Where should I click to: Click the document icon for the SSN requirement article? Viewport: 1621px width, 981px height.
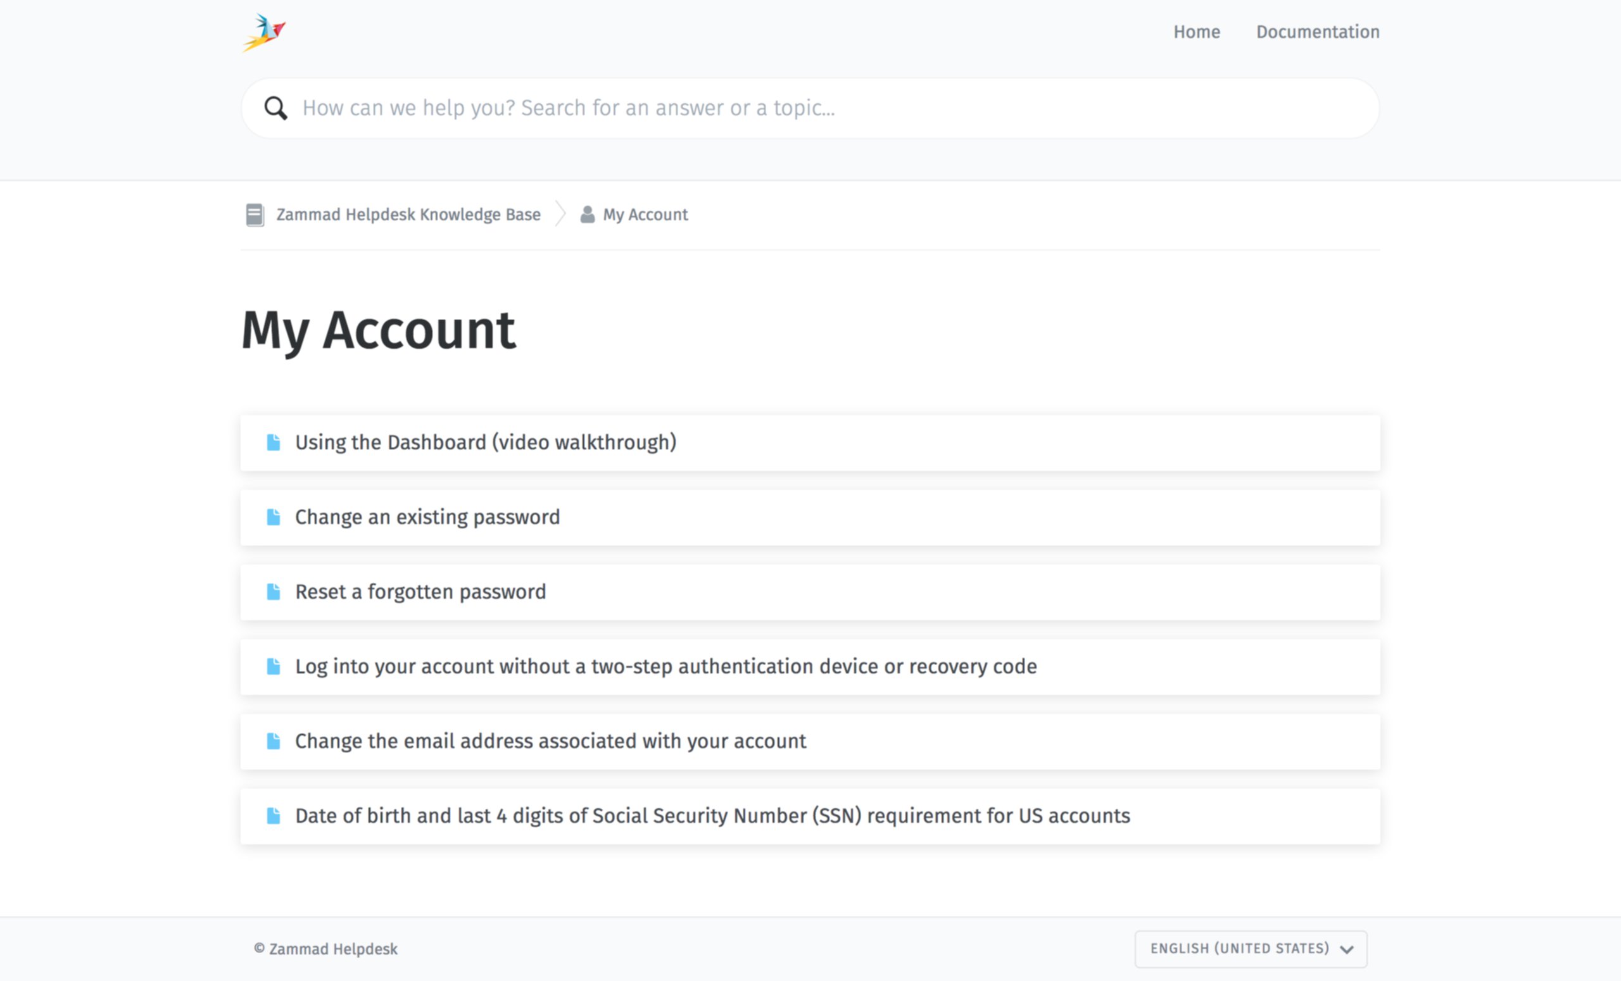tap(273, 816)
